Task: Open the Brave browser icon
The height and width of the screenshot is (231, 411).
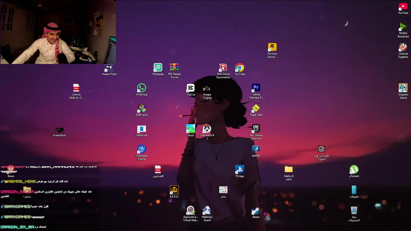Action: coord(11,172)
